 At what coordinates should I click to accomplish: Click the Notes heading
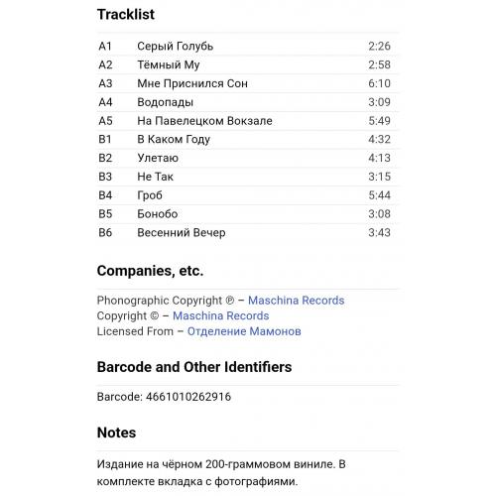point(116,433)
